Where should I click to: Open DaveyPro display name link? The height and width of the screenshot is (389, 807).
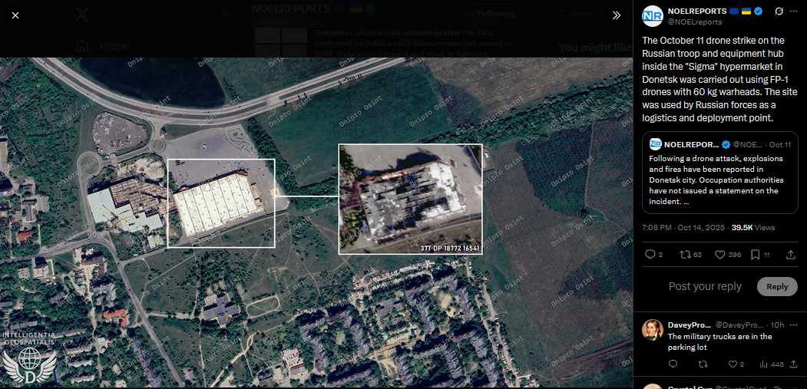tap(690, 325)
